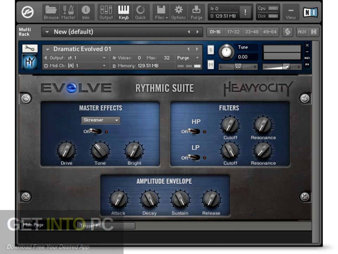Click the Bright knob

pyautogui.click(x=134, y=151)
